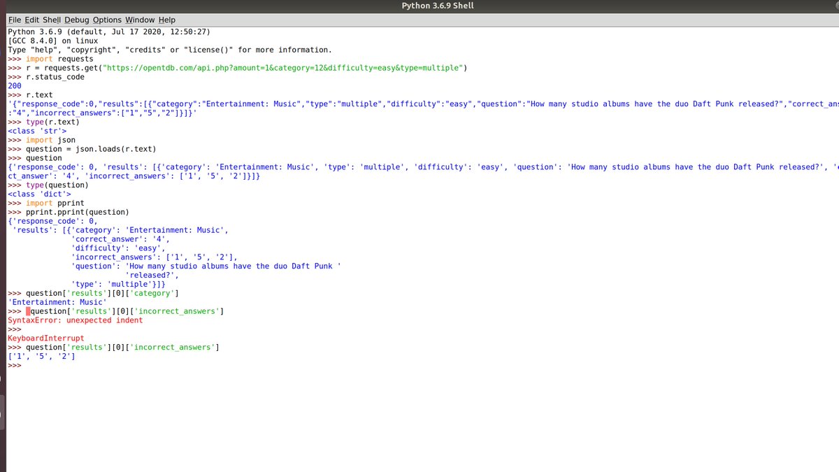
Task: Click the "<class 'str'>" output
Action: point(37,131)
